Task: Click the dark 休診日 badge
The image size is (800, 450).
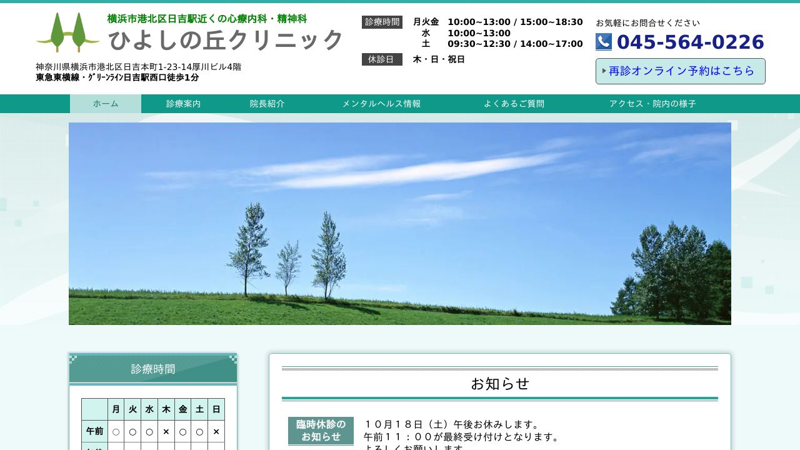Action: (382, 59)
